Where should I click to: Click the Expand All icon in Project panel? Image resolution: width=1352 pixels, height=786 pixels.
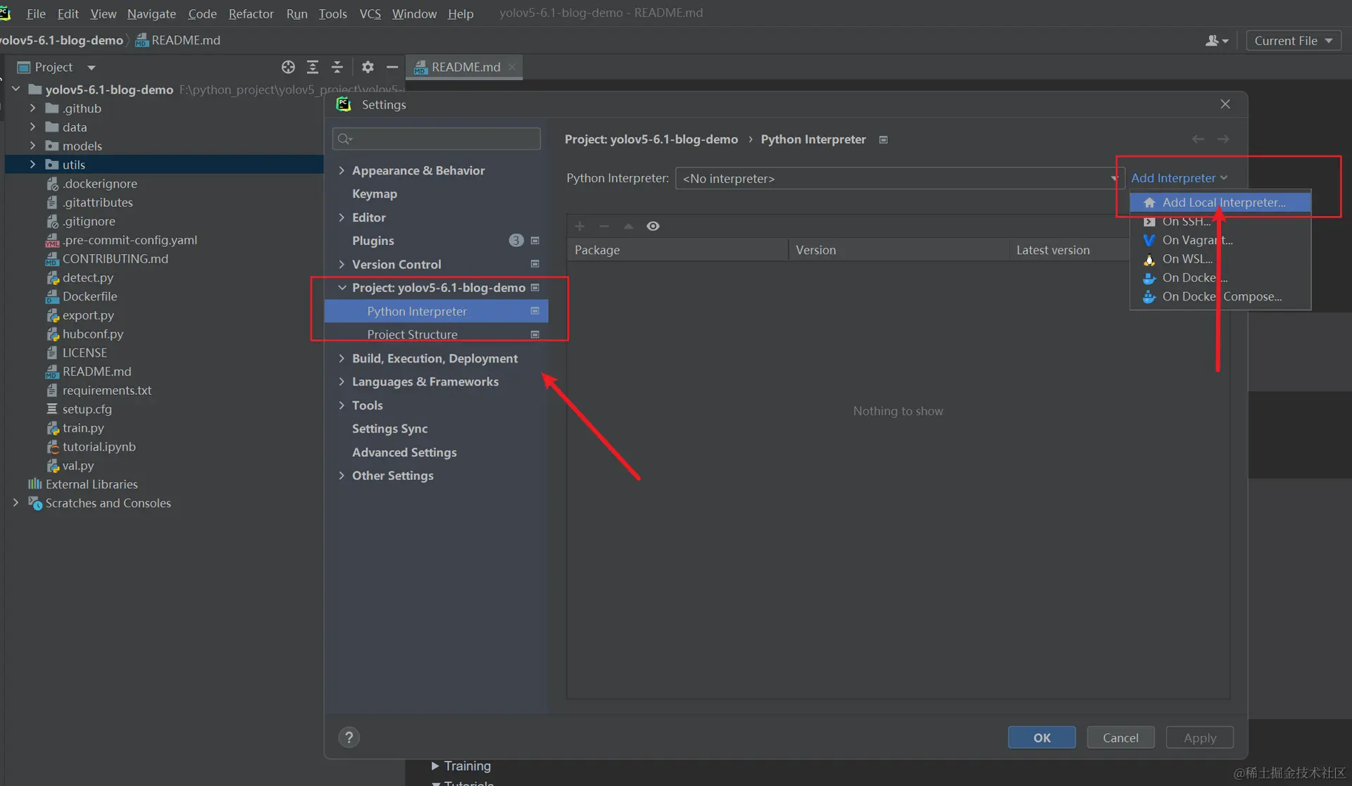click(x=313, y=67)
